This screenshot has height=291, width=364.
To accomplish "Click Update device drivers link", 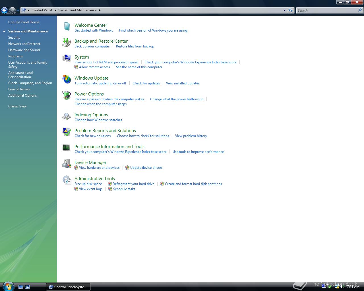I will (146, 168).
